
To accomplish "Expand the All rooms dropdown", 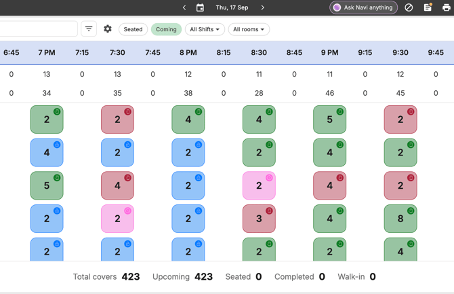I will [249, 29].
